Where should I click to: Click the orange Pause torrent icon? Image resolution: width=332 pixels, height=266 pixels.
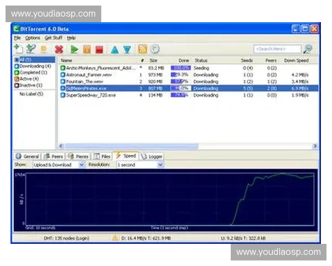(87, 49)
